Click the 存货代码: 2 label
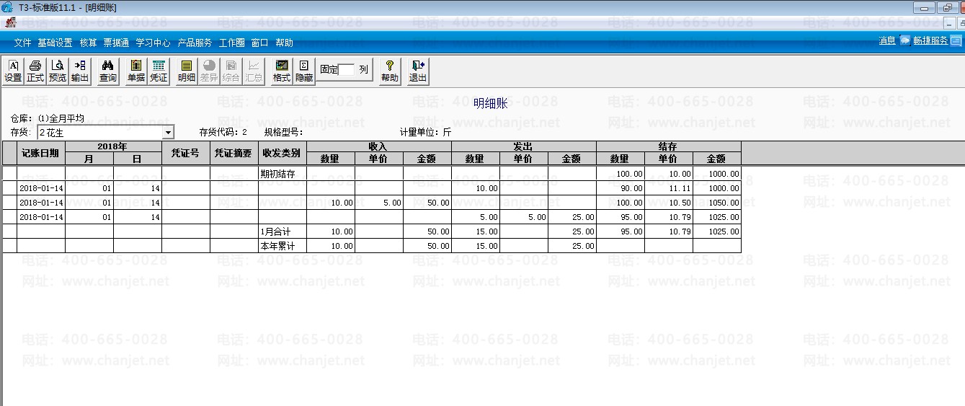This screenshot has height=406, width=965. pyautogui.click(x=223, y=132)
